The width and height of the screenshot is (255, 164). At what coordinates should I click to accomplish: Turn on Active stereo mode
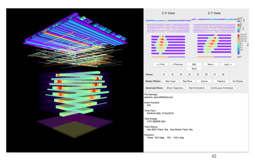[204, 81]
